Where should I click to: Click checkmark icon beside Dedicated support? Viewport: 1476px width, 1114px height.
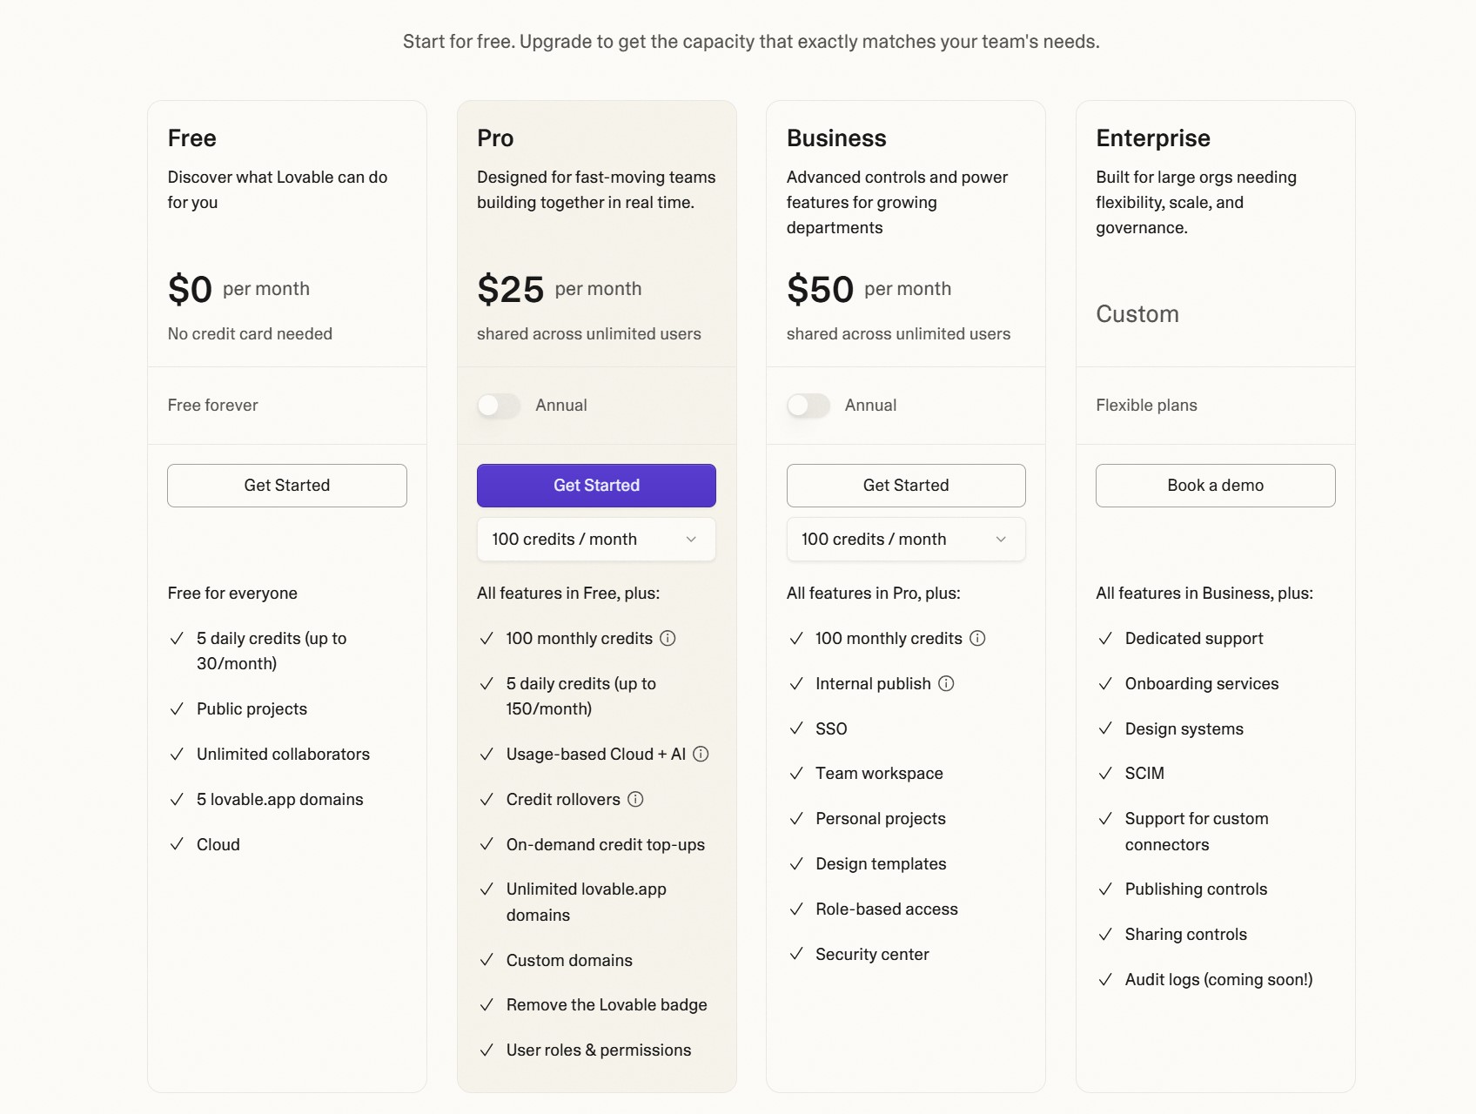[x=1105, y=638]
